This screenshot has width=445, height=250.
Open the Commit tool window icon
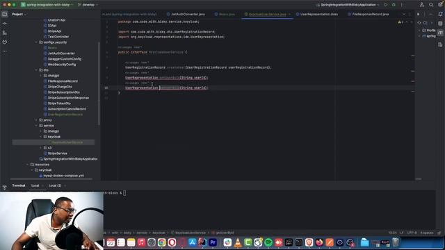pos(5,24)
